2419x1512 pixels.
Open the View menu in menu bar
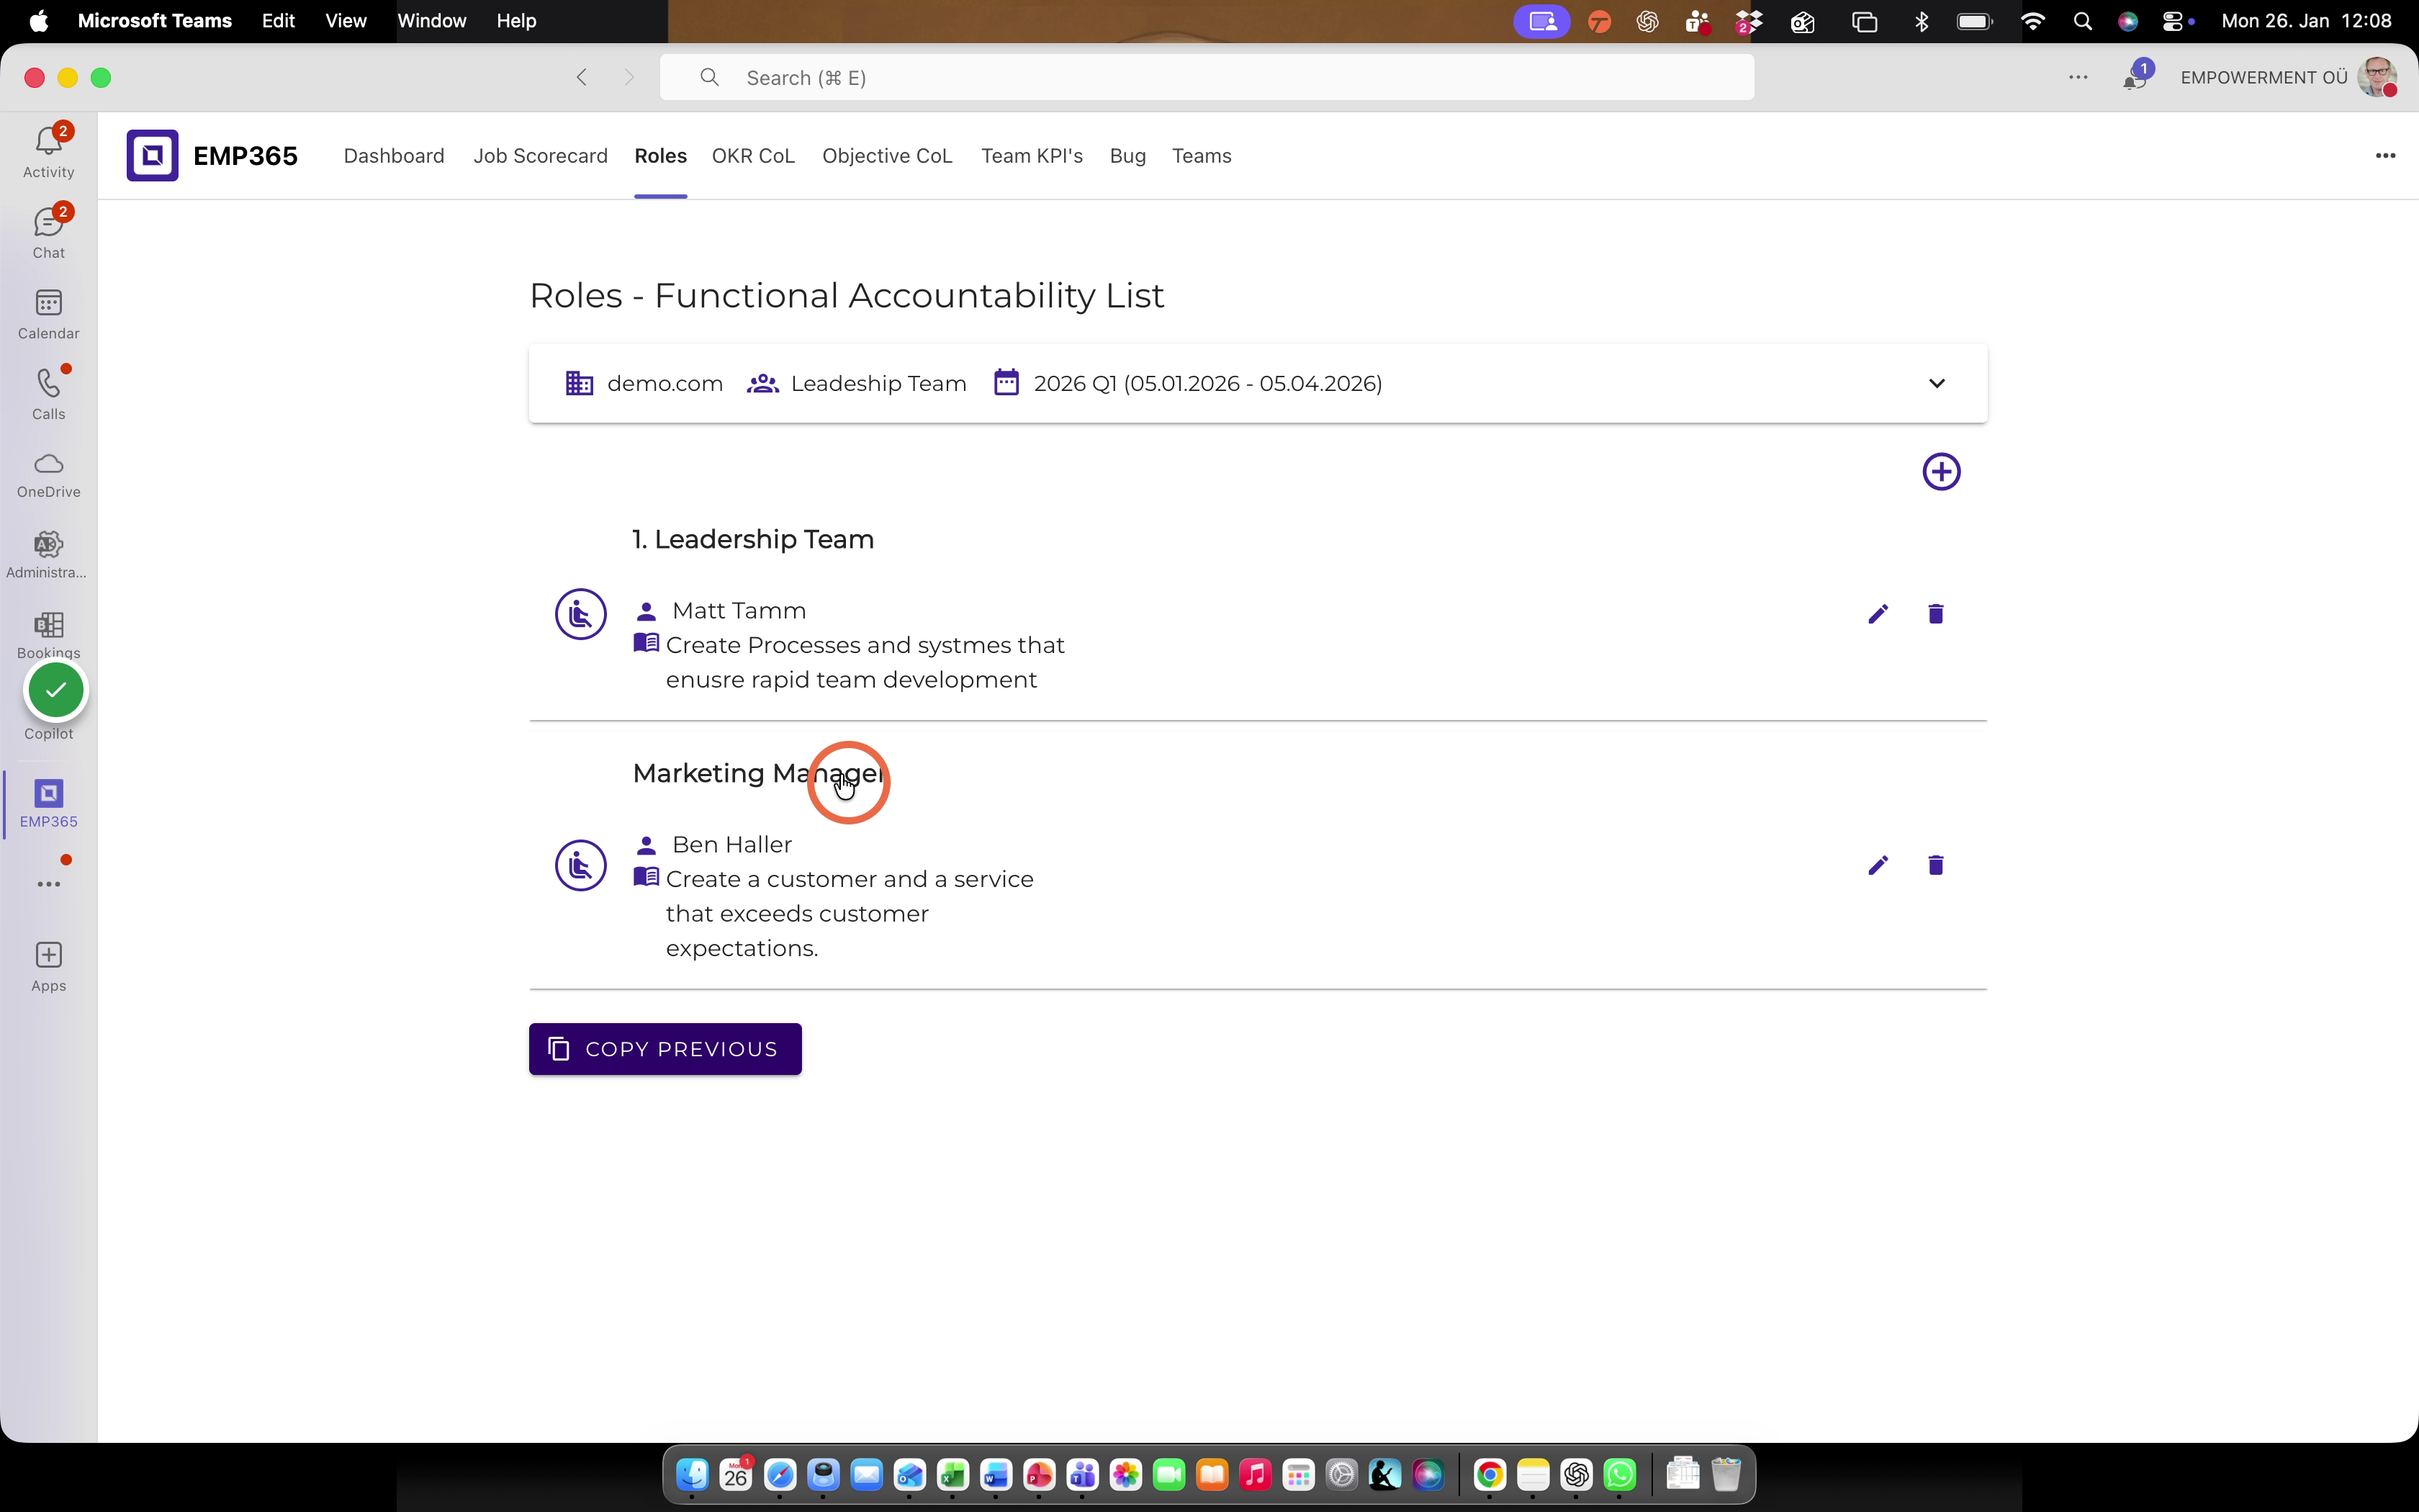(346, 20)
